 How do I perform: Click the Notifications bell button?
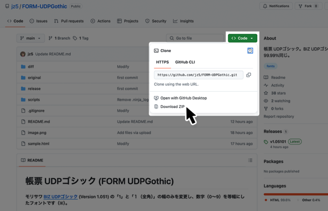[276, 6]
